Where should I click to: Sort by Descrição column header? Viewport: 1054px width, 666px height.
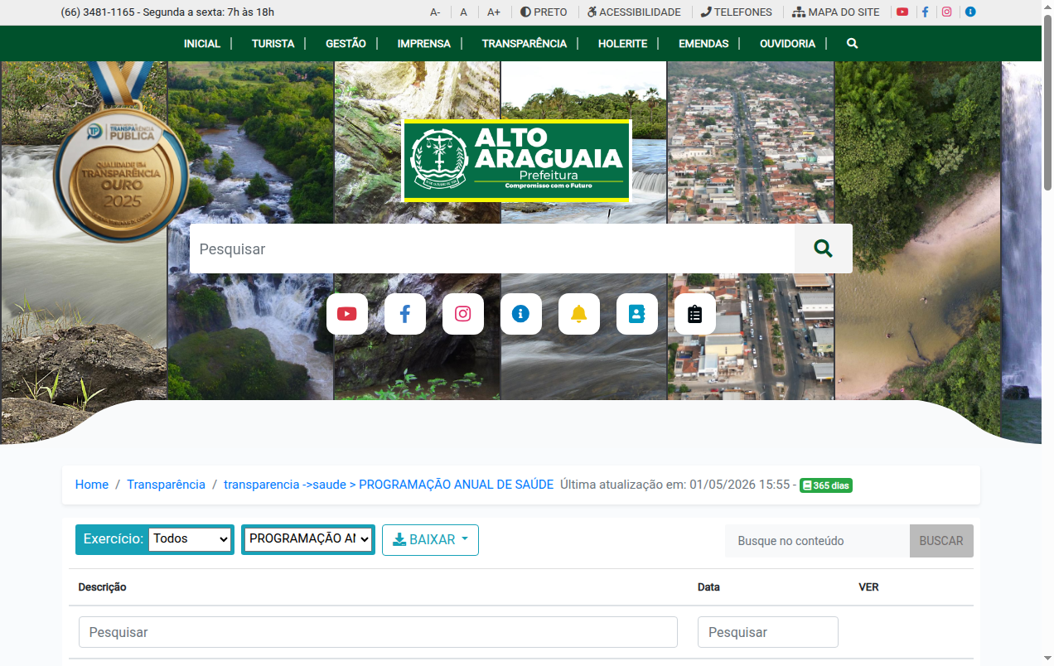pyautogui.click(x=102, y=586)
